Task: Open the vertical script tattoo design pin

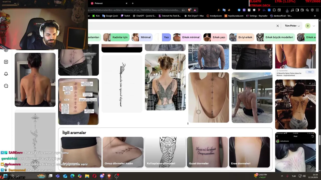Action: (x=122, y=84)
